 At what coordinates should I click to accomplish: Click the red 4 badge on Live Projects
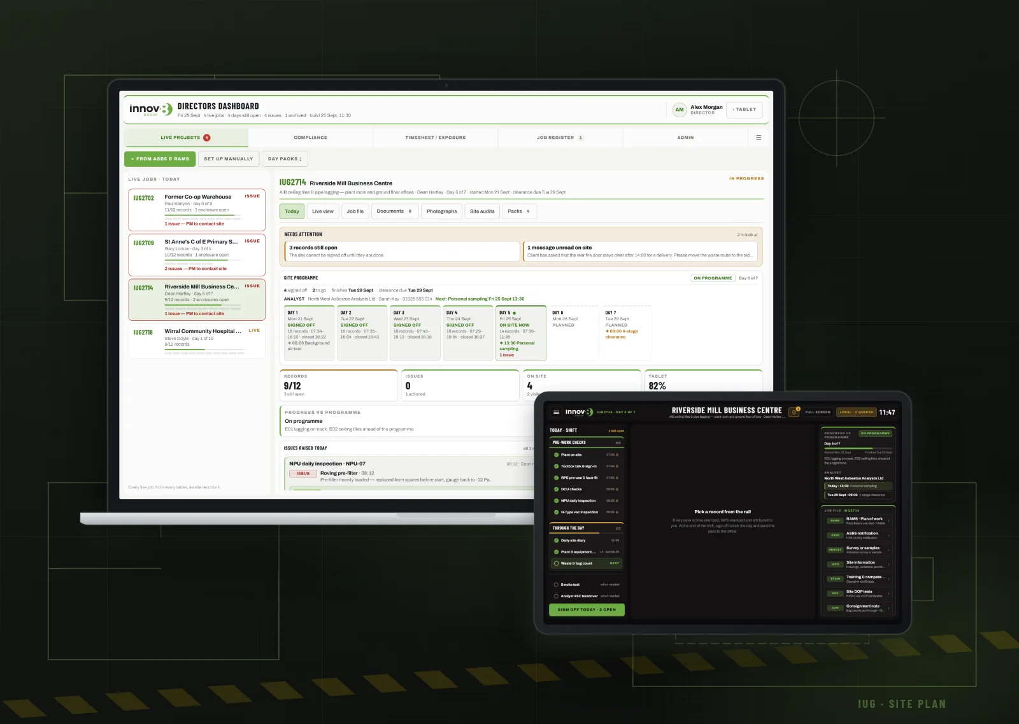coord(206,138)
